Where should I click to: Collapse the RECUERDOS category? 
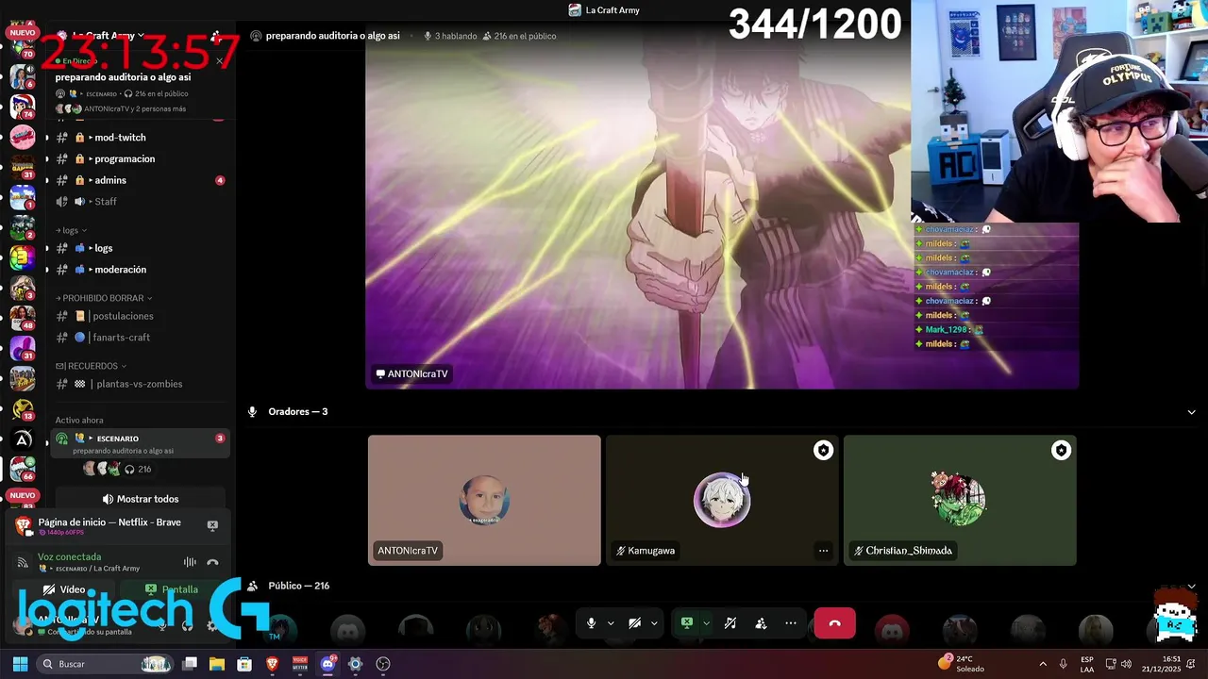91,366
